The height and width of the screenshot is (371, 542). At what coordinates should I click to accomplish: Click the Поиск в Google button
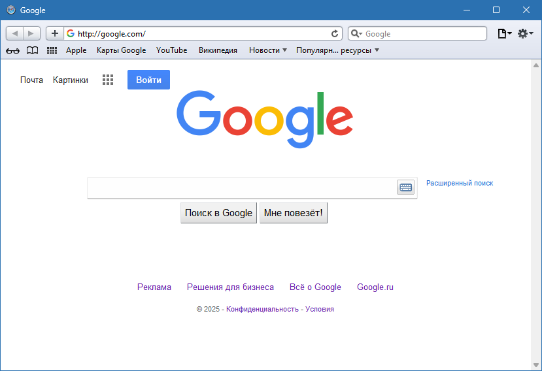click(x=218, y=213)
